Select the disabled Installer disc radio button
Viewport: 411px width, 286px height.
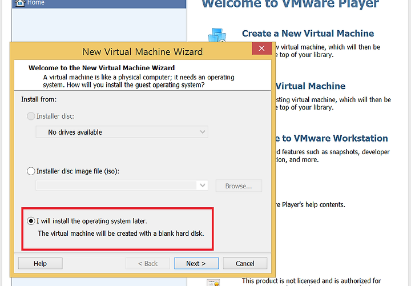tap(31, 116)
